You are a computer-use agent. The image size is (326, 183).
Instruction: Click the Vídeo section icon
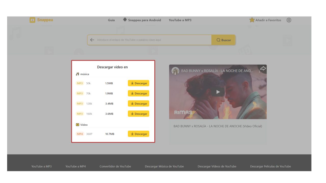pyautogui.click(x=77, y=125)
